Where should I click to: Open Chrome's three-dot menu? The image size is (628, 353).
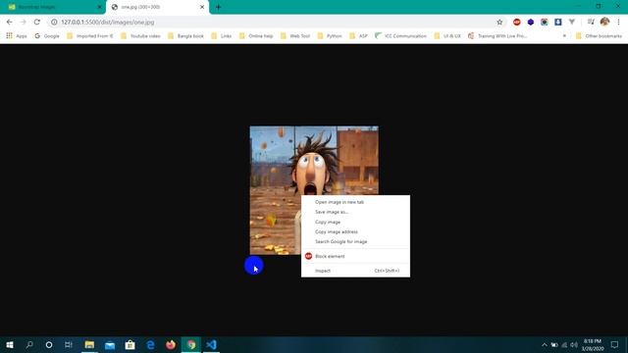coord(618,22)
